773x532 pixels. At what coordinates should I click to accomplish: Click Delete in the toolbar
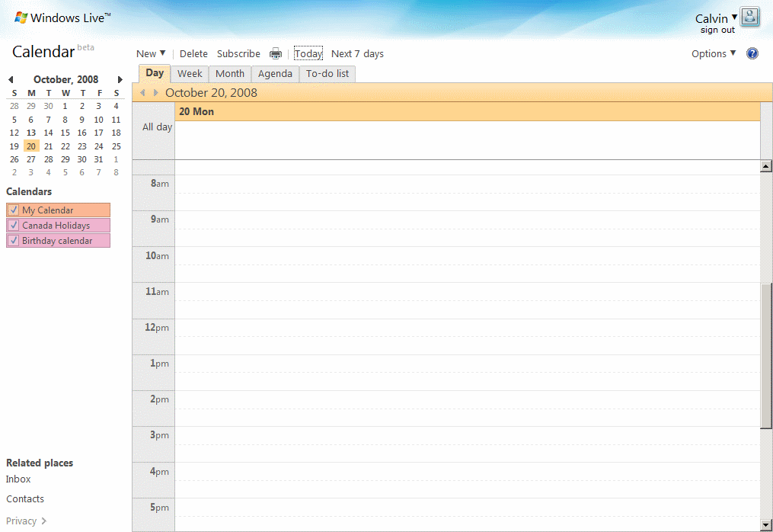click(x=193, y=53)
